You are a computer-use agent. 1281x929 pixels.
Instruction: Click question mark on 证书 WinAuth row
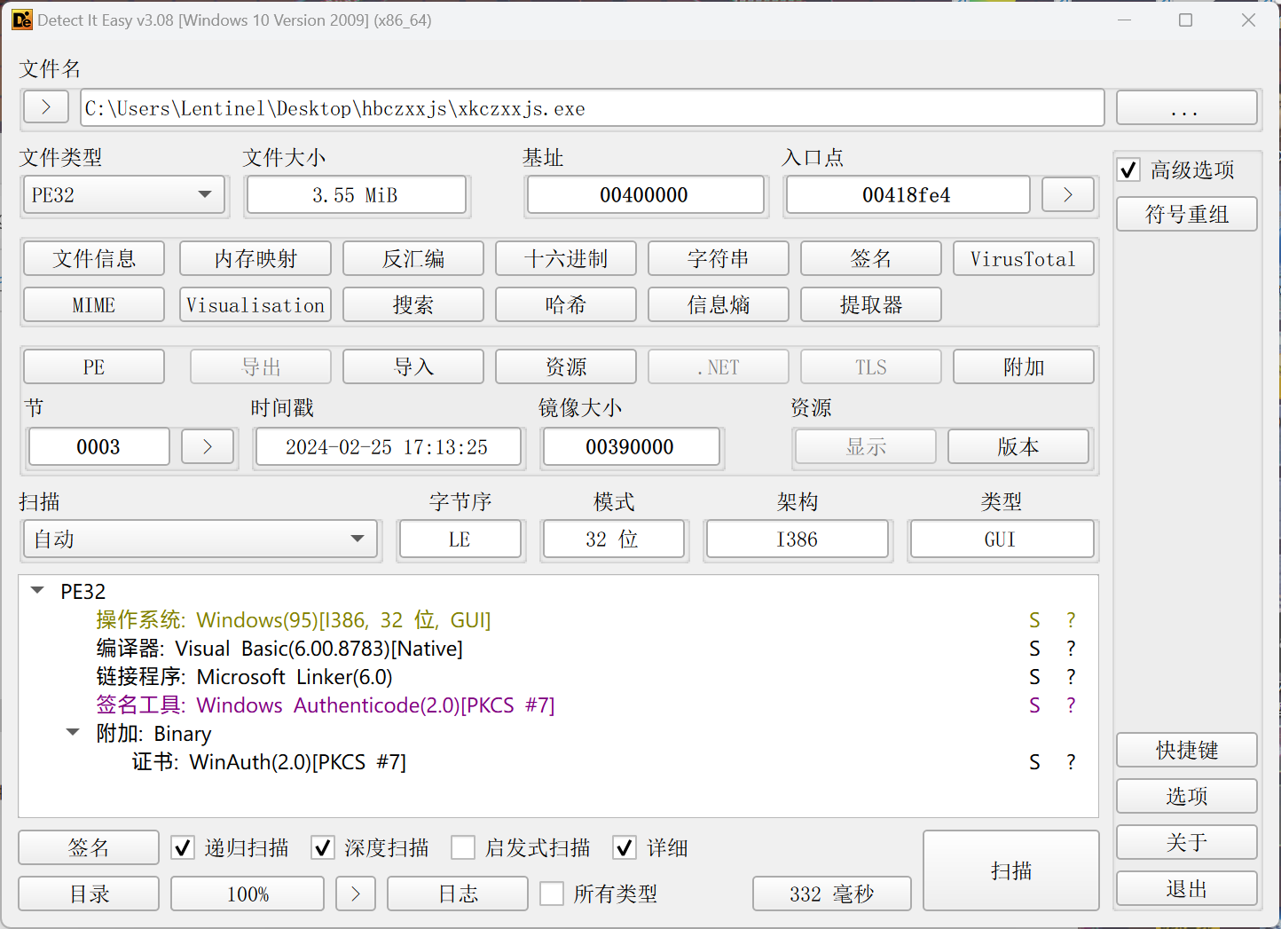1071,762
